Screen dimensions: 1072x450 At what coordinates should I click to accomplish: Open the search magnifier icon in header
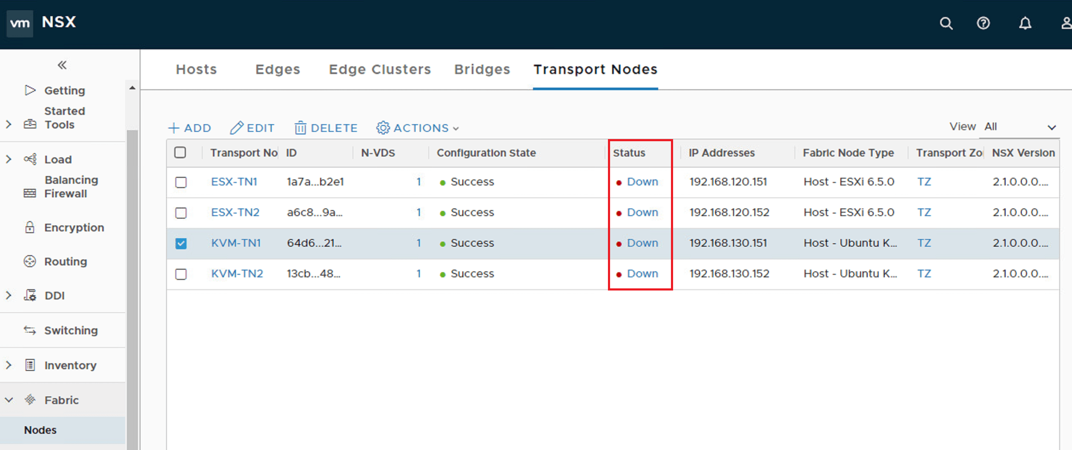[x=946, y=23]
